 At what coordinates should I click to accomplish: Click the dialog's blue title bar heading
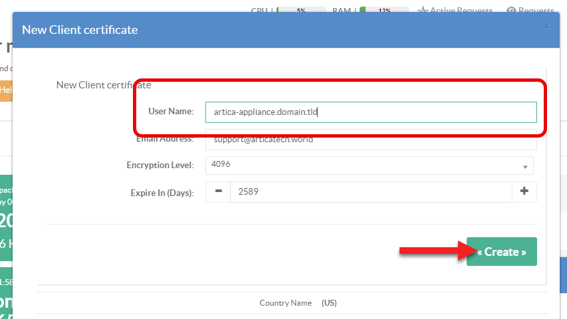pos(80,30)
